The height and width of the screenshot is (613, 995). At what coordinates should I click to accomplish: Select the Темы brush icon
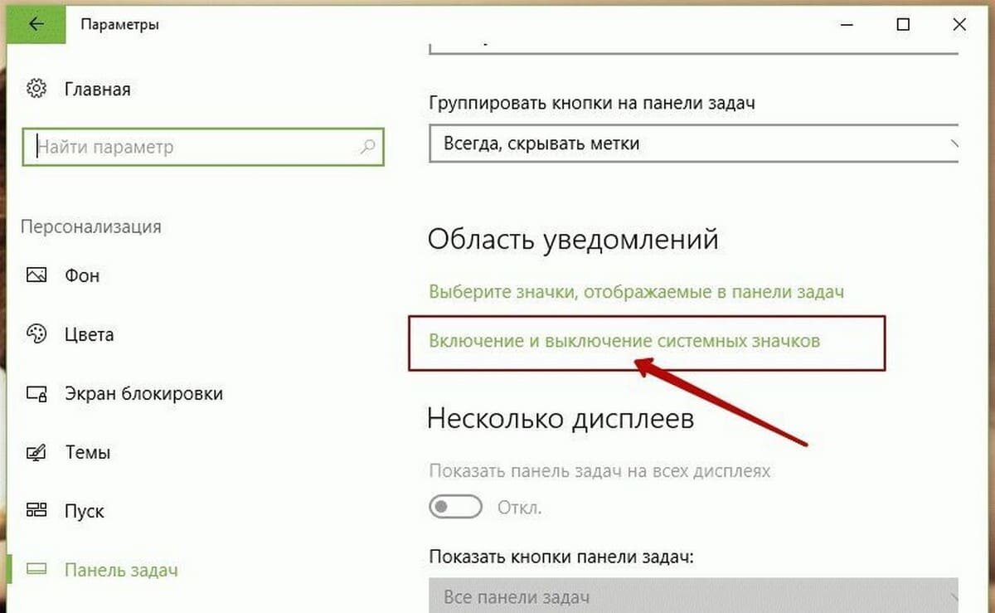(x=36, y=452)
